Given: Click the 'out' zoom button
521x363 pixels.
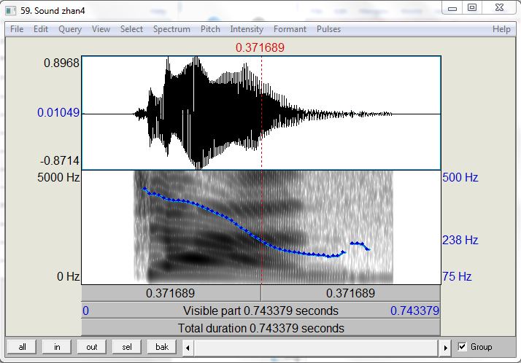Looking at the screenshot, I should click(x=92, y=347).
